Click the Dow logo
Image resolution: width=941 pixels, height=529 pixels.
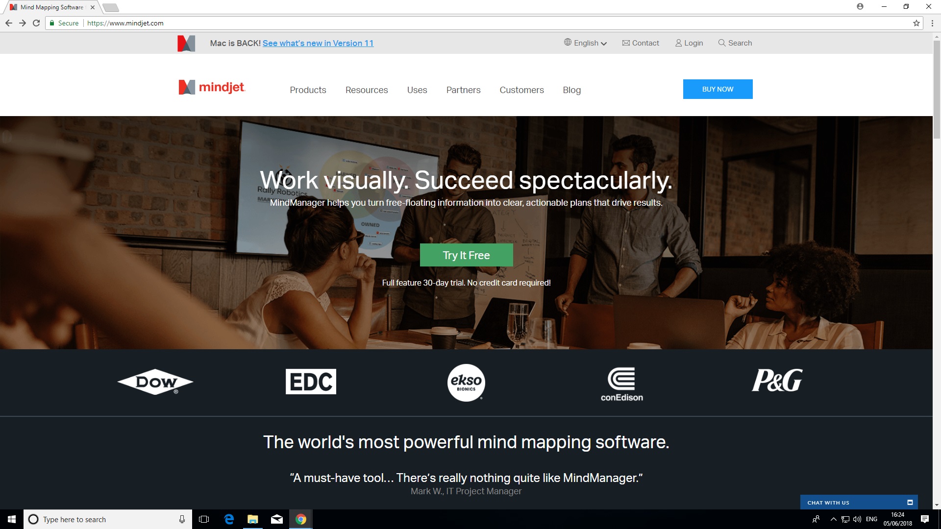pos(155,382)
